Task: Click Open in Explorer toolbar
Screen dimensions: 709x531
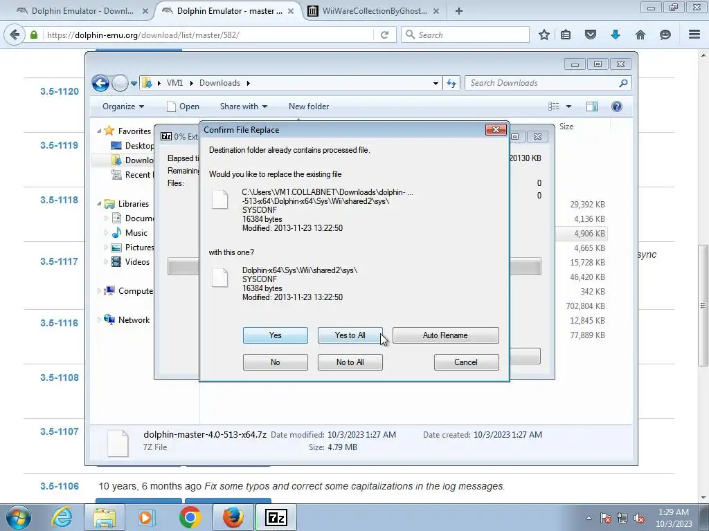Action: pyautogui.click(x=183, y=106)
